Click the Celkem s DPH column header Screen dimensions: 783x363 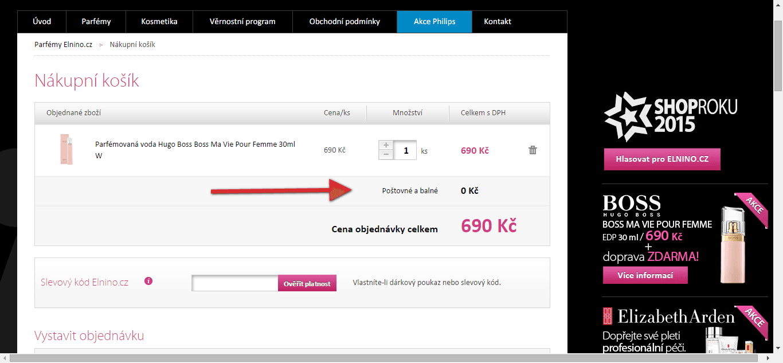[x=483, y=113]
